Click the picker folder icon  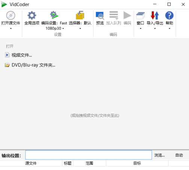pos(80,15)
